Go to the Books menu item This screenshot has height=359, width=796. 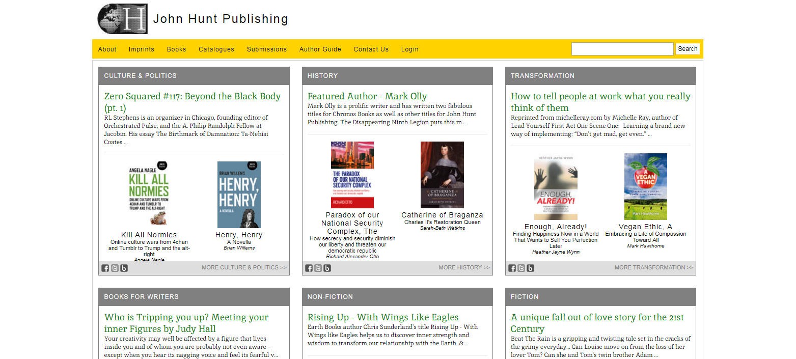point(177,49)
